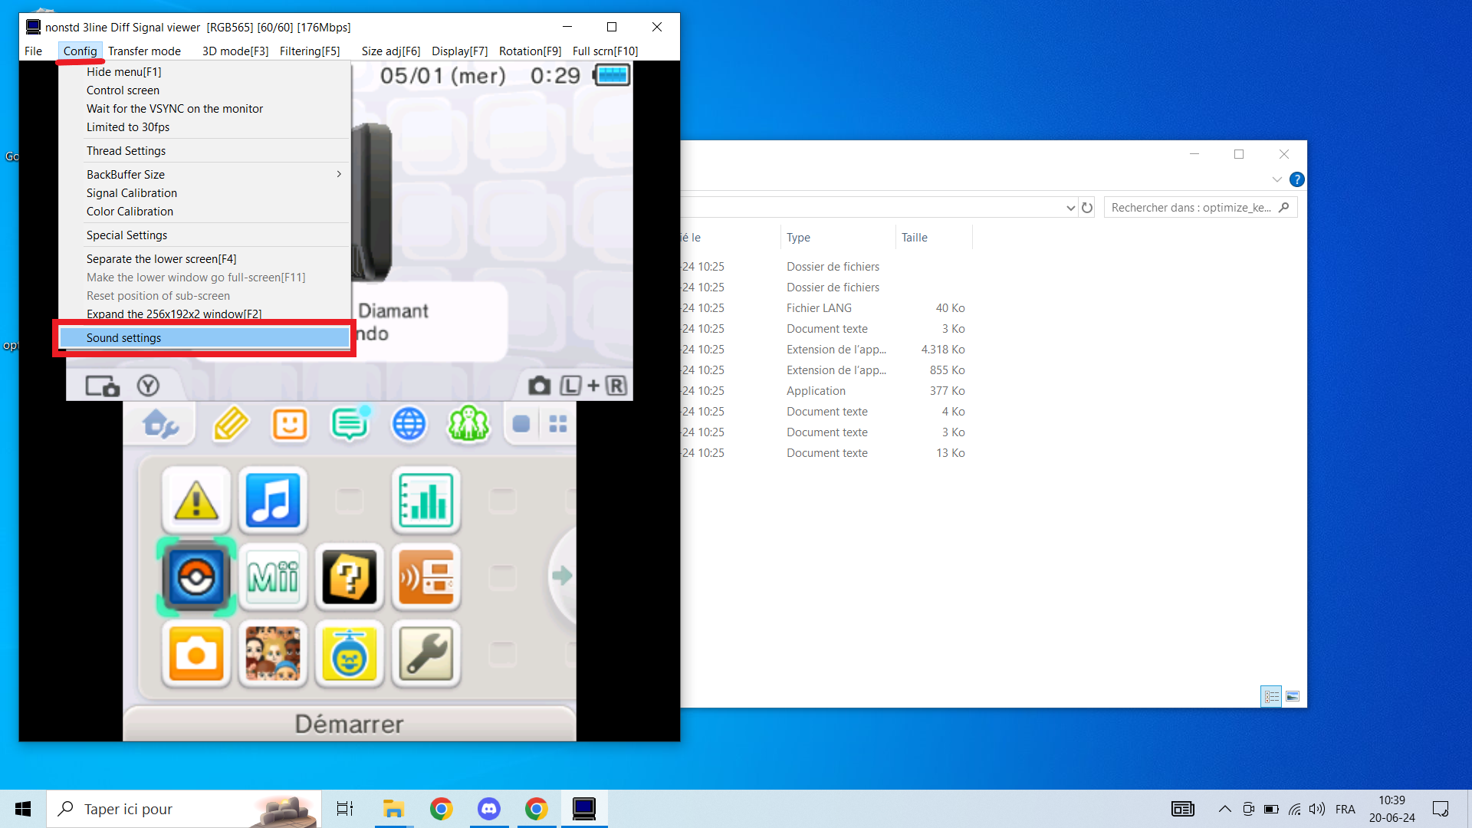
Task: Open the Friend List smiley icon
Action: point(290,424)
